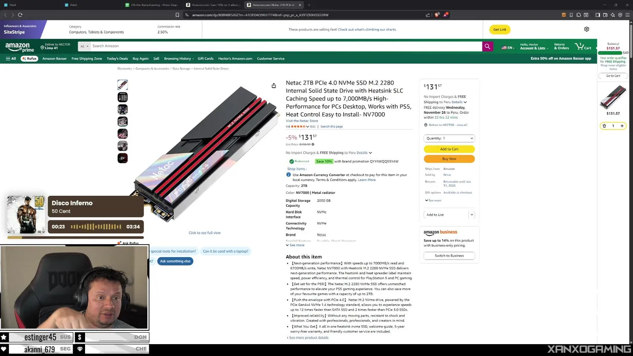Open the All hamburger menu
The image size is (633, 356).
pos(11,58)
